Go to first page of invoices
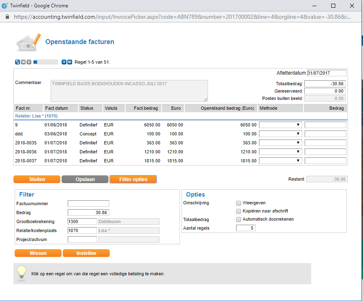 [x=23, y=62]
